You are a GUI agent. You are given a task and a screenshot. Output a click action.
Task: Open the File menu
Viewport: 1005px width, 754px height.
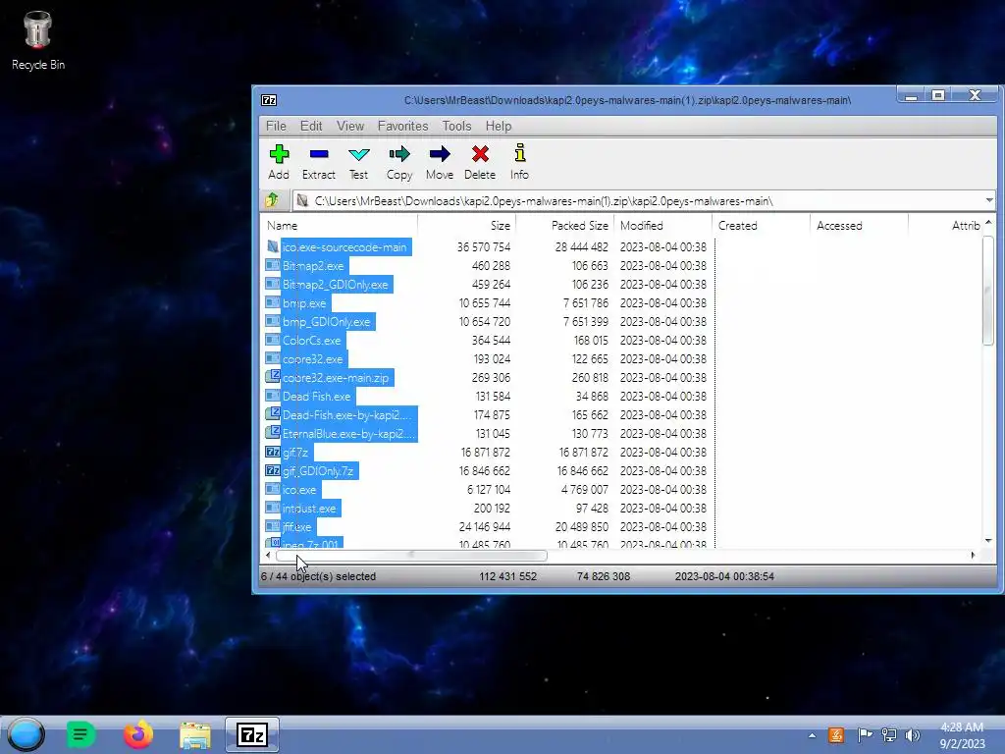click(276, 126)
